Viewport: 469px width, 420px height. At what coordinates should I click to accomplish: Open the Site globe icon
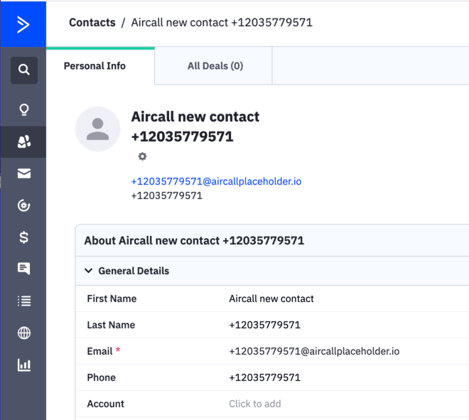click(x=24, y=333)
